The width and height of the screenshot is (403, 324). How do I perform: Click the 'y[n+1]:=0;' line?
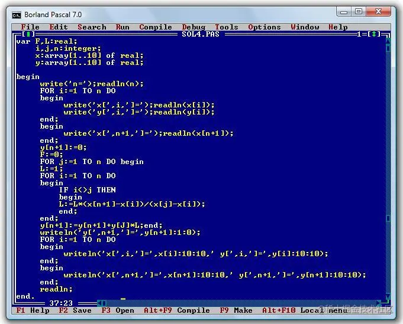[63, 148]
